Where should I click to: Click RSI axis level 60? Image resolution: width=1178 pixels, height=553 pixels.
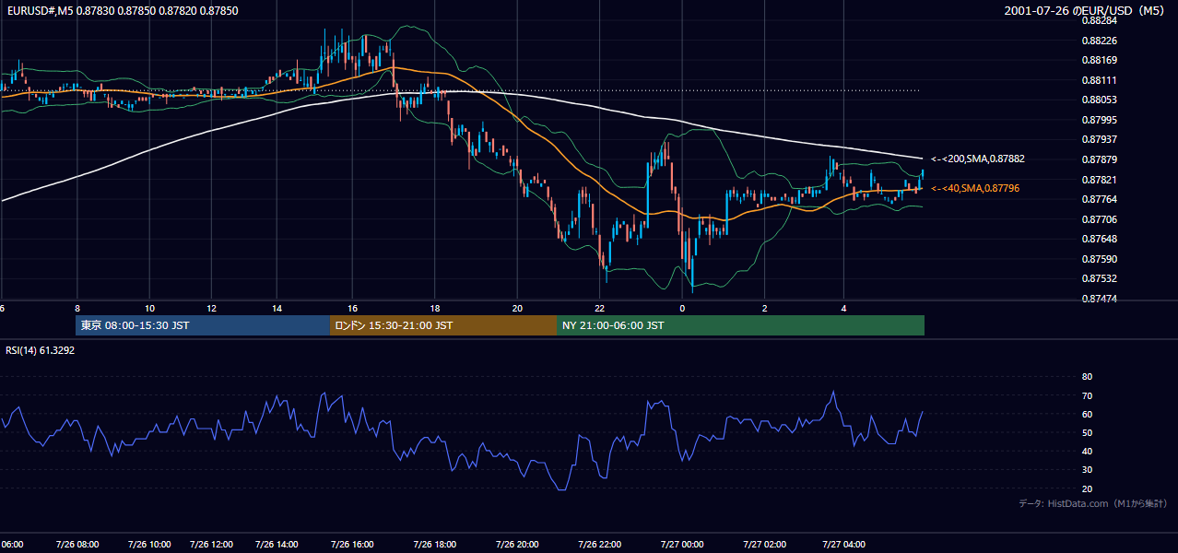tap(1087, 414)
